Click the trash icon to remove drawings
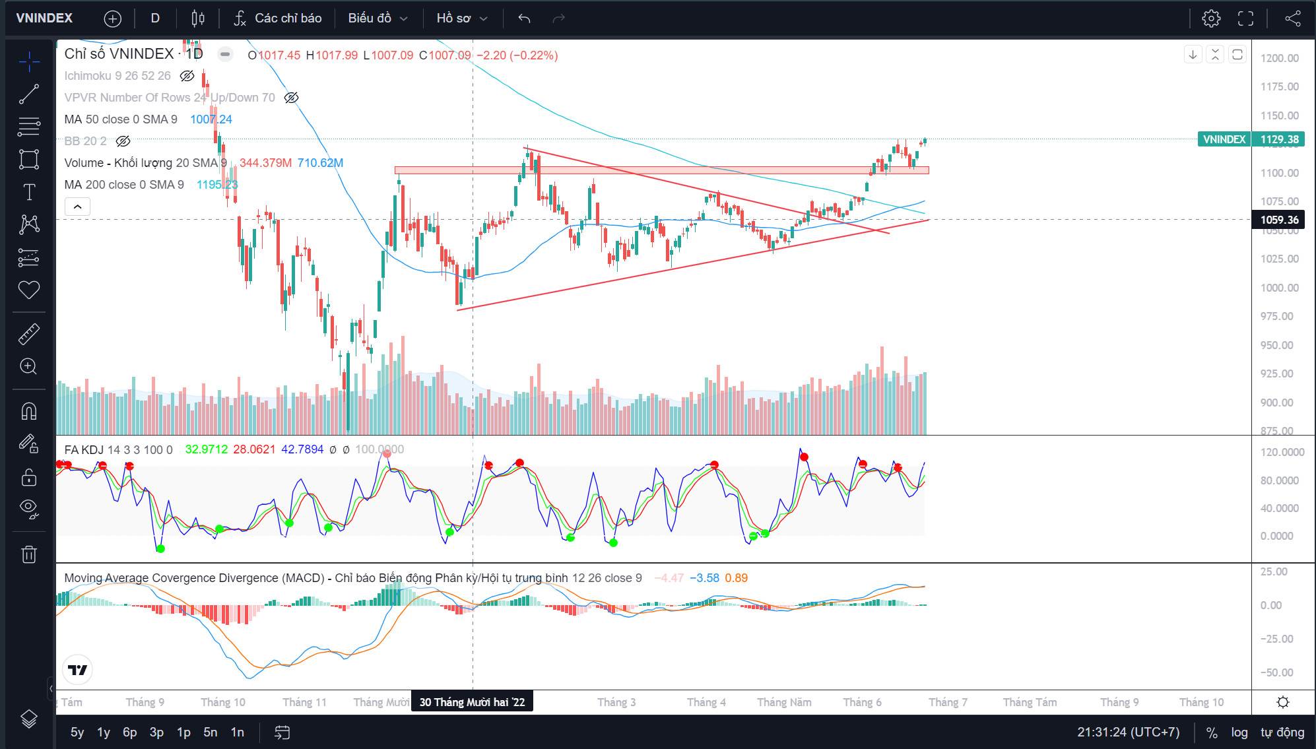 click(x=29, y=554)
